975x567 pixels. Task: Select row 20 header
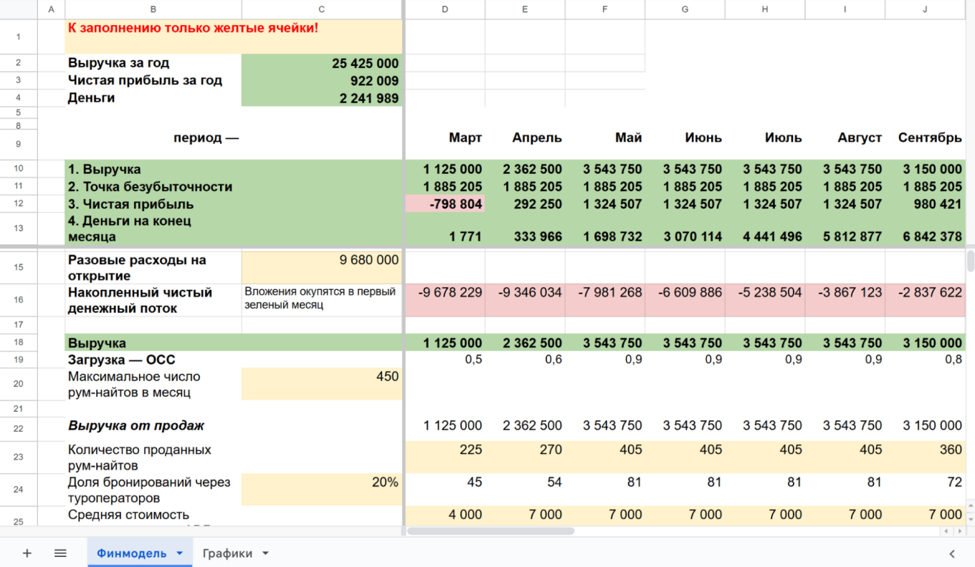tap(19, 384)
